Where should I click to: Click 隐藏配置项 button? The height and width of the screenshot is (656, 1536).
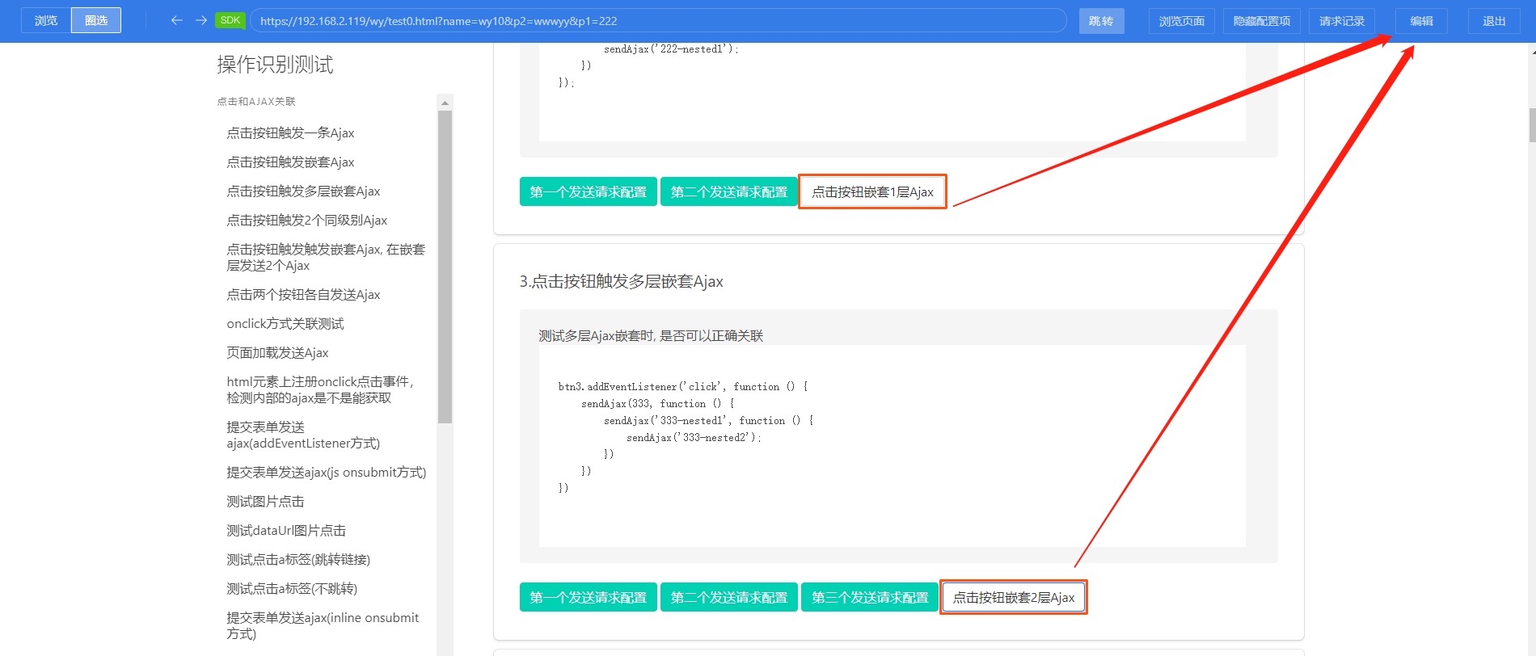pos(1262,21)
